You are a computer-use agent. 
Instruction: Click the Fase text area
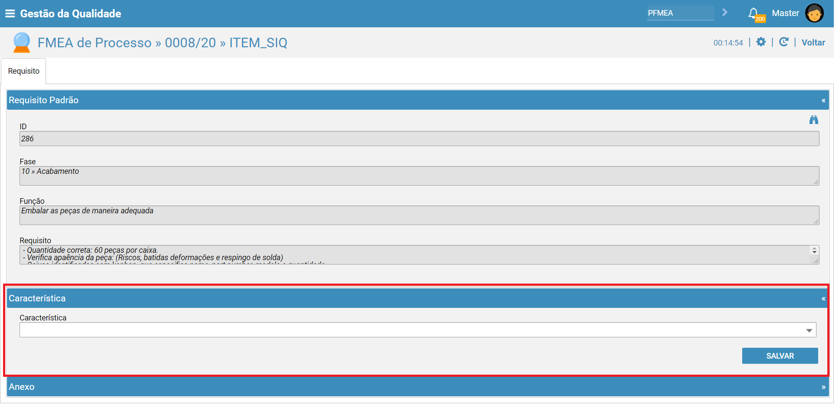[420, 176]
